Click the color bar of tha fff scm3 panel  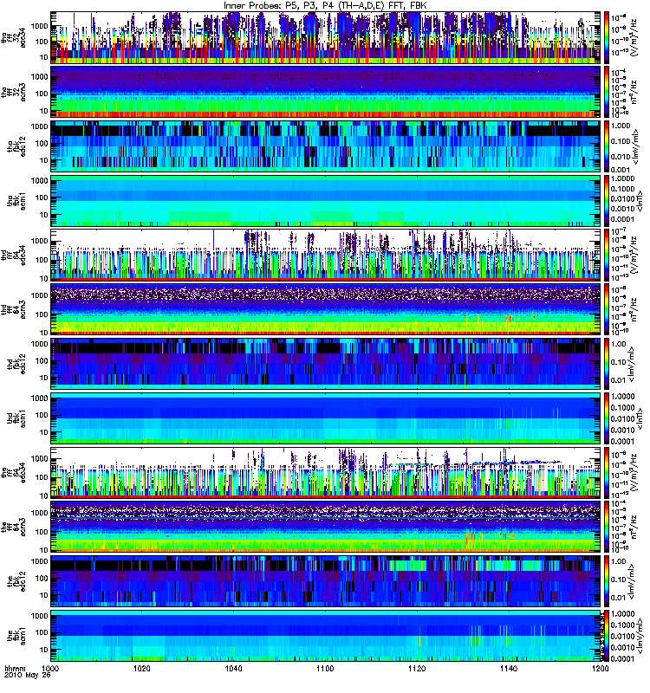(x=607, y=92)
